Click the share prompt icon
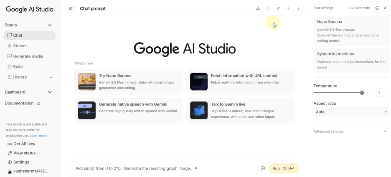This screenshot has width=391, height=177. pyautogui.click(x=268, y=8)
